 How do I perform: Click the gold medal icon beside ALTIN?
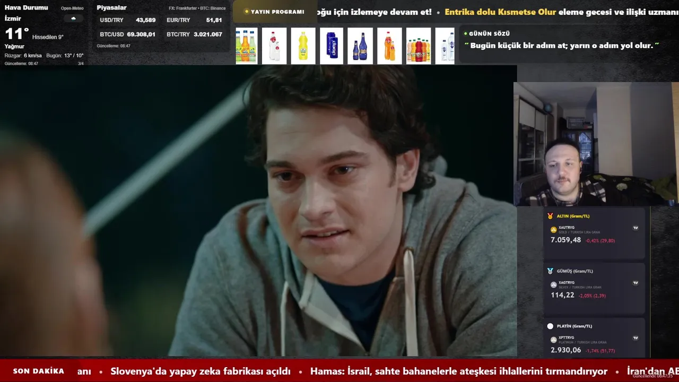tap(550, 216)
